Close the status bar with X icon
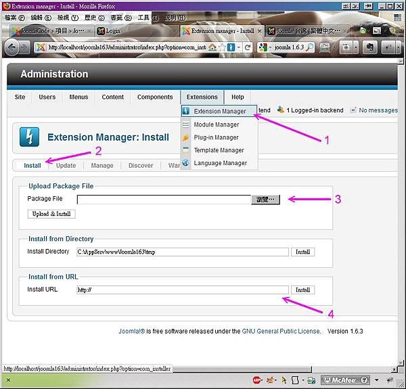406x389 pixels. click(x=8, y=380)
